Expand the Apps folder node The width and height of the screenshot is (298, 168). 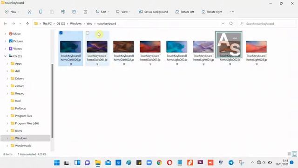(x=7, y=63)
